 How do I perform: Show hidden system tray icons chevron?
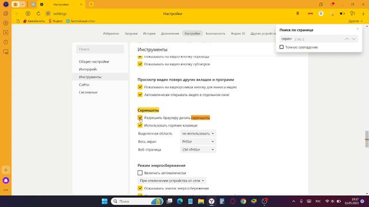(x=293, y=201)
